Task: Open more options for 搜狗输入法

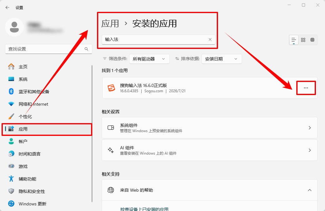Action: (x=306, y=88)
